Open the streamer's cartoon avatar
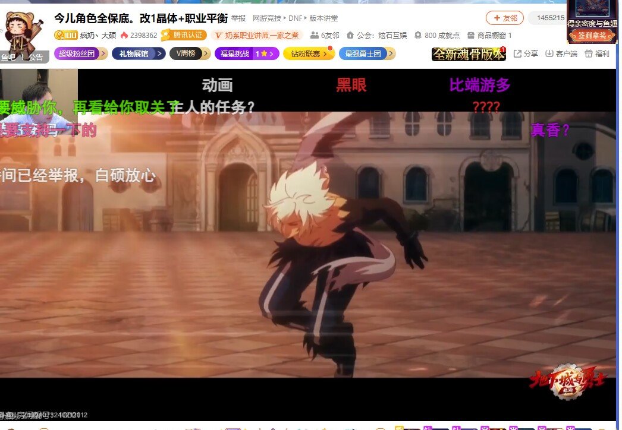Screen dimensions: 622x430 pos(23,31)
